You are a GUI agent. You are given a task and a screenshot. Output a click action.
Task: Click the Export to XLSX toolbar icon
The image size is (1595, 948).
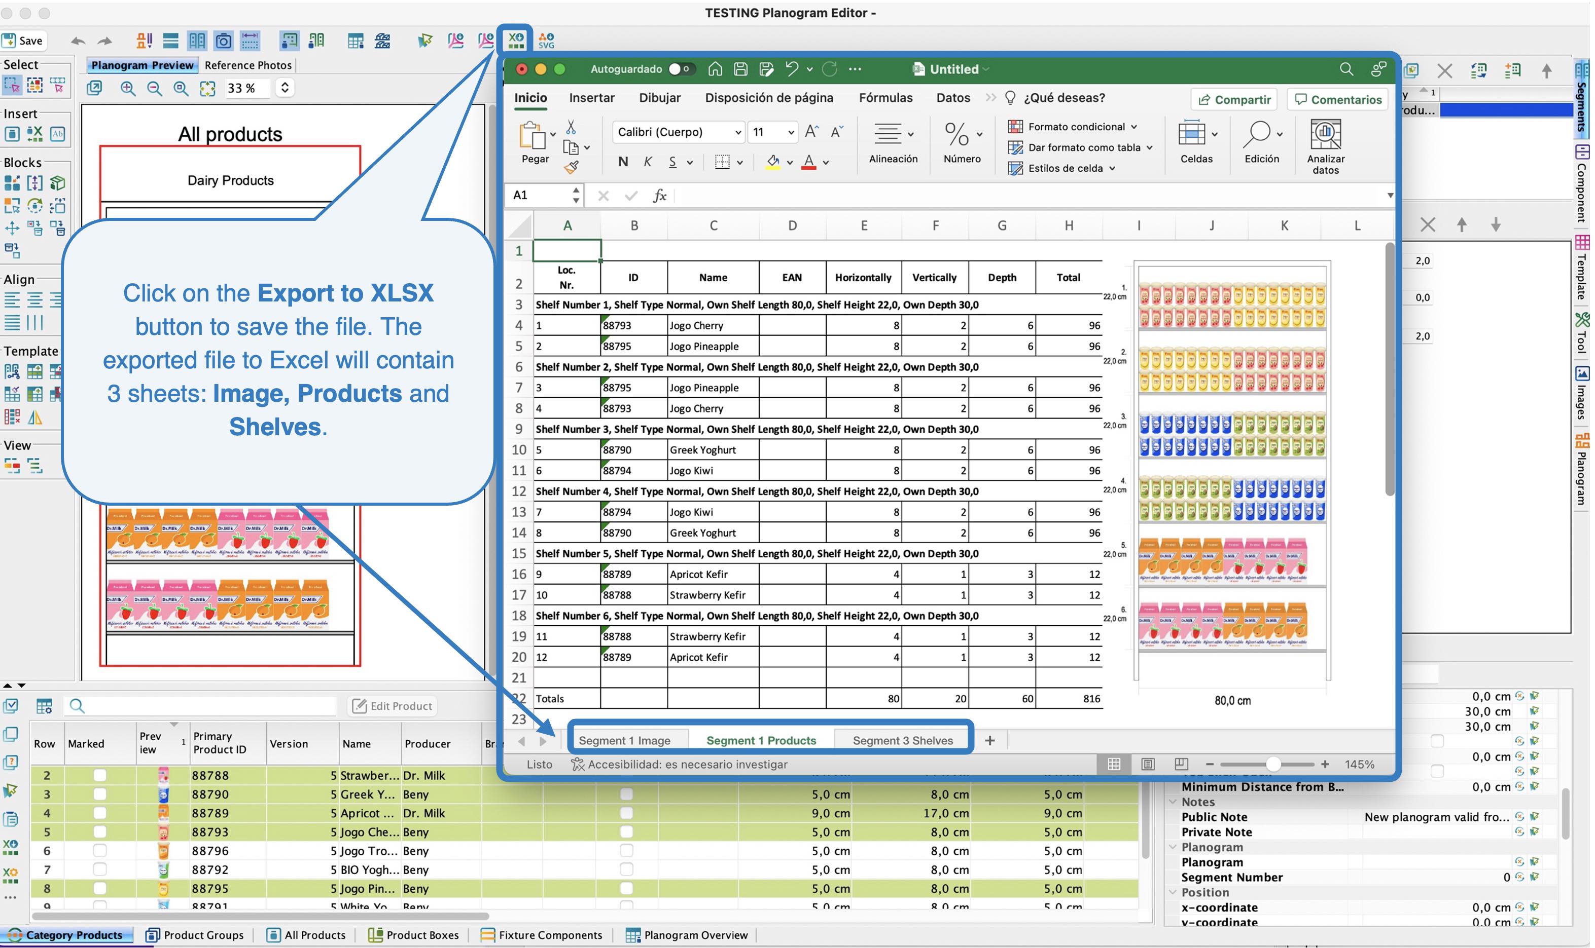[x=515, y=41]
